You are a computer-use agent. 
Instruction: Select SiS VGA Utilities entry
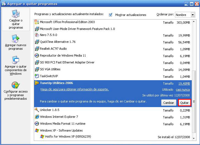113,69
